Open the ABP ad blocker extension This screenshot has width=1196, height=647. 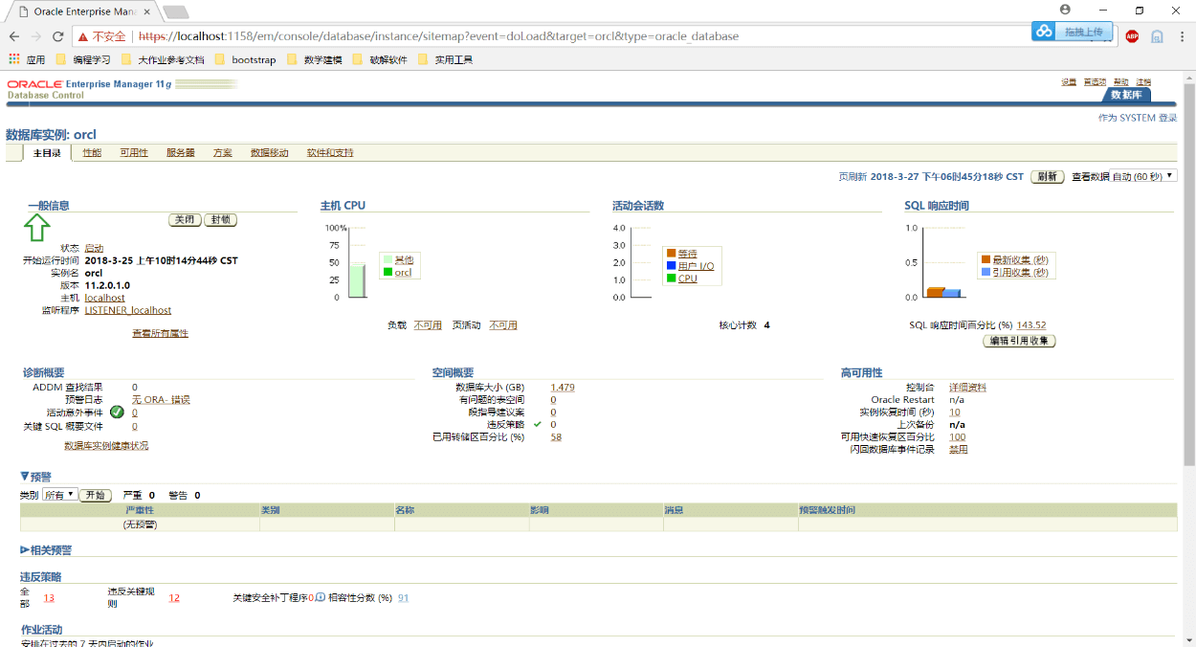[x=1132, y=36]
